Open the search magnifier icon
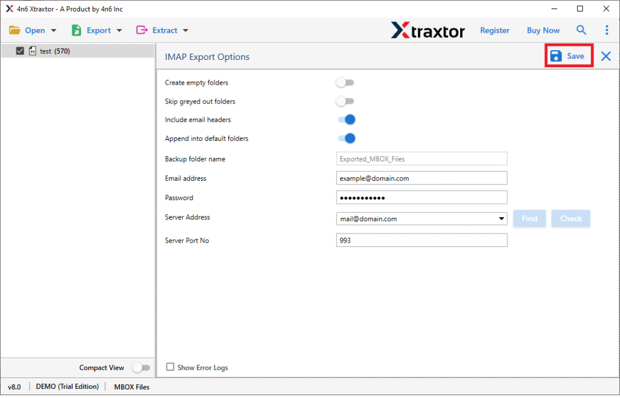The width and height of the screenshot is (620, 398). tap(581, 30)
